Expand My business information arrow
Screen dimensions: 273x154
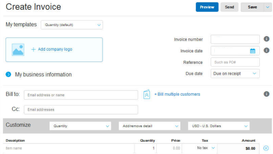click(x=8, y=74)
